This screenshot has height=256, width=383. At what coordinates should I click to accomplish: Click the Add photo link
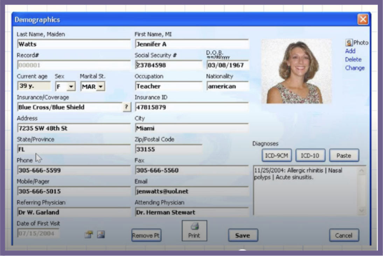point(350,51)
